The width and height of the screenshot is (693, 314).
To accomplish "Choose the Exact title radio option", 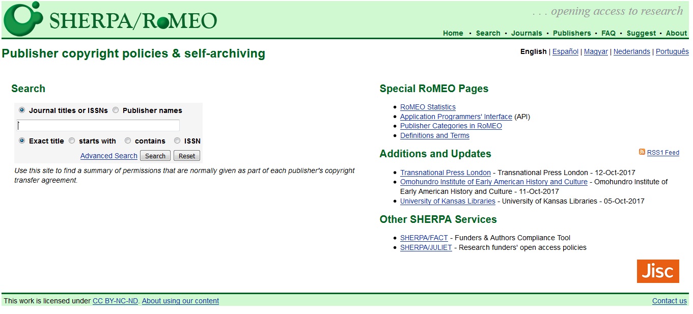I will [x=22, y=140].
